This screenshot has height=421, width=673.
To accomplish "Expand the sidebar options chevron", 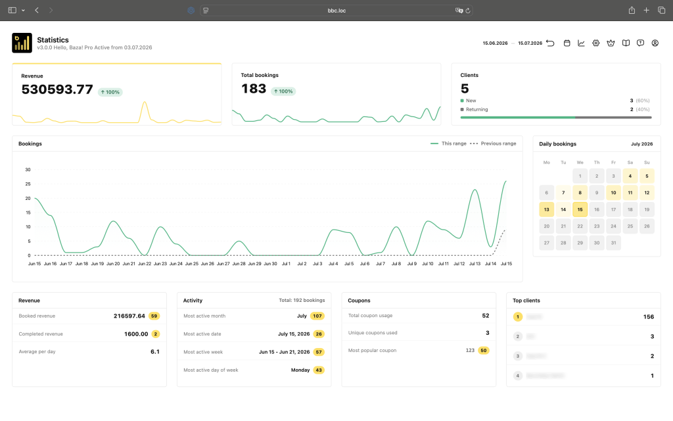I will tap(23, 11).
